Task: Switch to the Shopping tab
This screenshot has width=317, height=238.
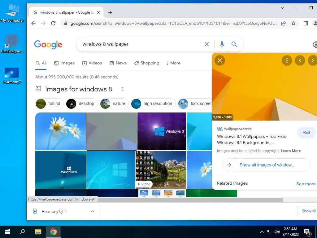Action: point(147,63)
